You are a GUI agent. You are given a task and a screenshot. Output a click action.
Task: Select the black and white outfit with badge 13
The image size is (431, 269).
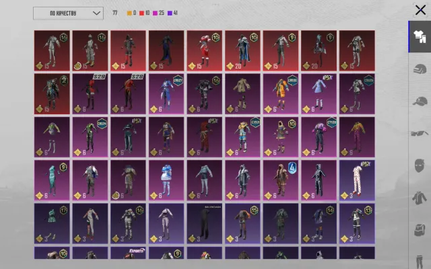(x=357, y=223)
